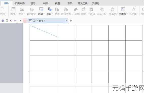Click the 几何图 geometry diagram icon
Viewport: 144px width, 93px height.
[x=76, y=9]
